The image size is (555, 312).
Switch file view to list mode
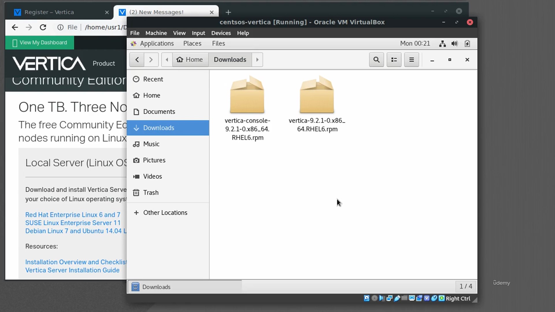[x=394, y=60]
